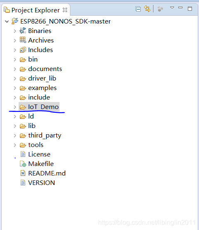Expand the documents folder
The width and height of the screenshot is (199, 230).
(x=15, y=69)
